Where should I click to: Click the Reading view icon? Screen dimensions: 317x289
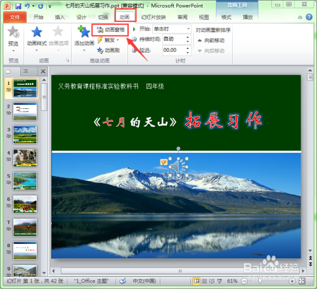pos(212,281)
